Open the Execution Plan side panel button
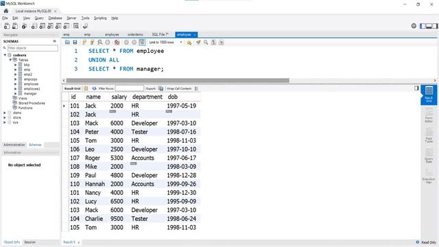The height and width of the screenshot is (247, 439). pyautogui.click(x=429, y=176)
